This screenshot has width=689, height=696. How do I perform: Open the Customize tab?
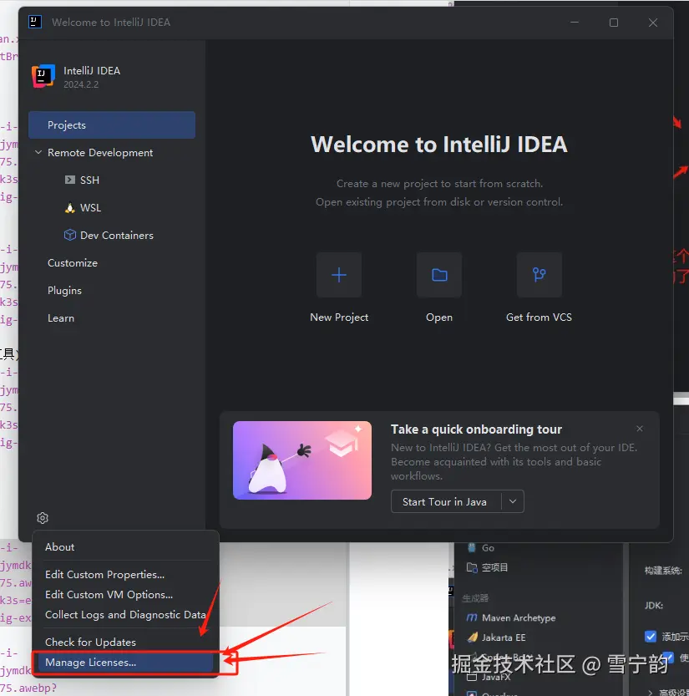click(x=73, y=262)
